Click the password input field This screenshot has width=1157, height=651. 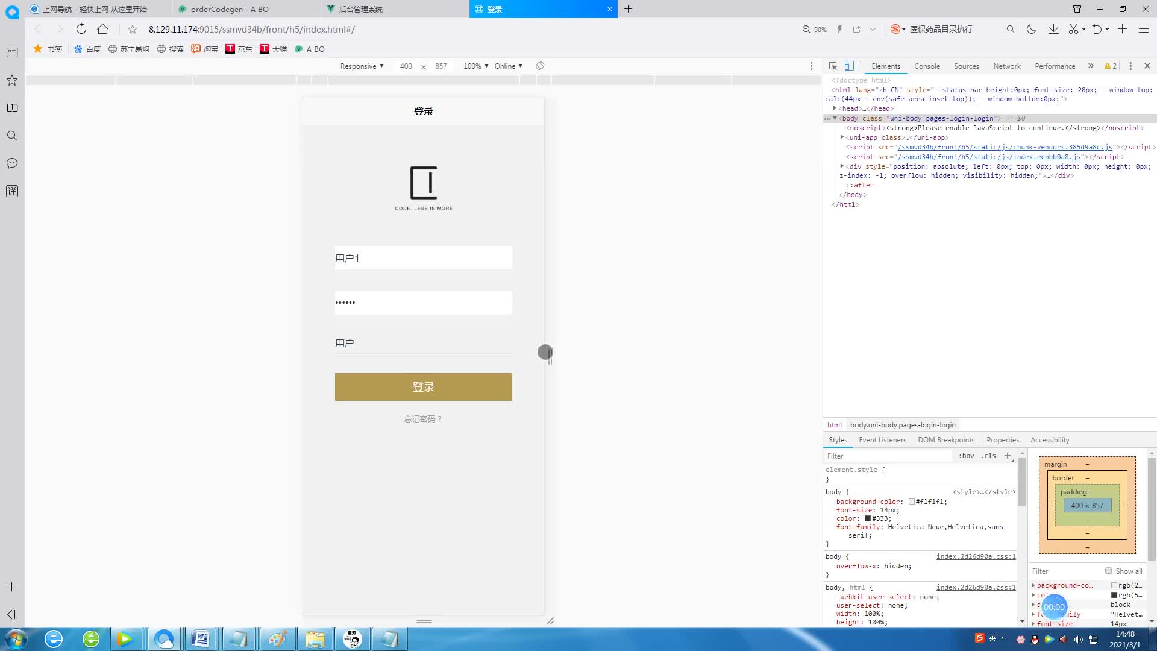[424, 303]
